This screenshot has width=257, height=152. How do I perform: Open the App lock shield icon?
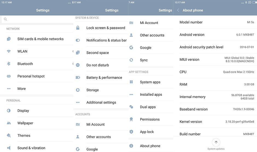coord(131,132)
